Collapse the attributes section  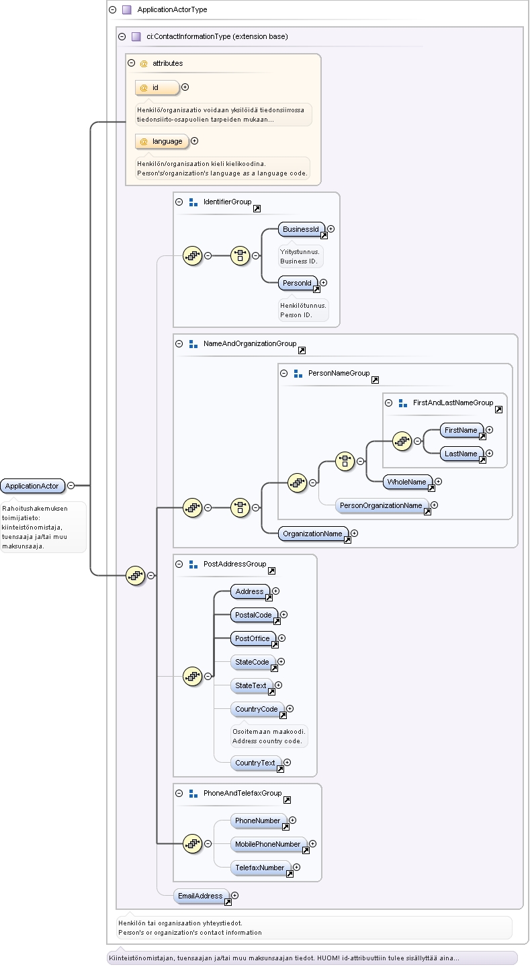[131, 63]
